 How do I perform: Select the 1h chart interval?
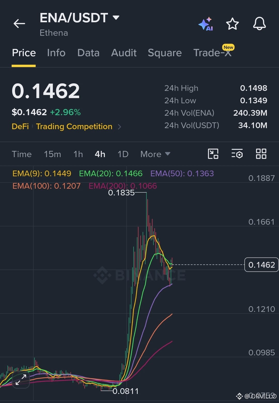[x=78, y=154]
